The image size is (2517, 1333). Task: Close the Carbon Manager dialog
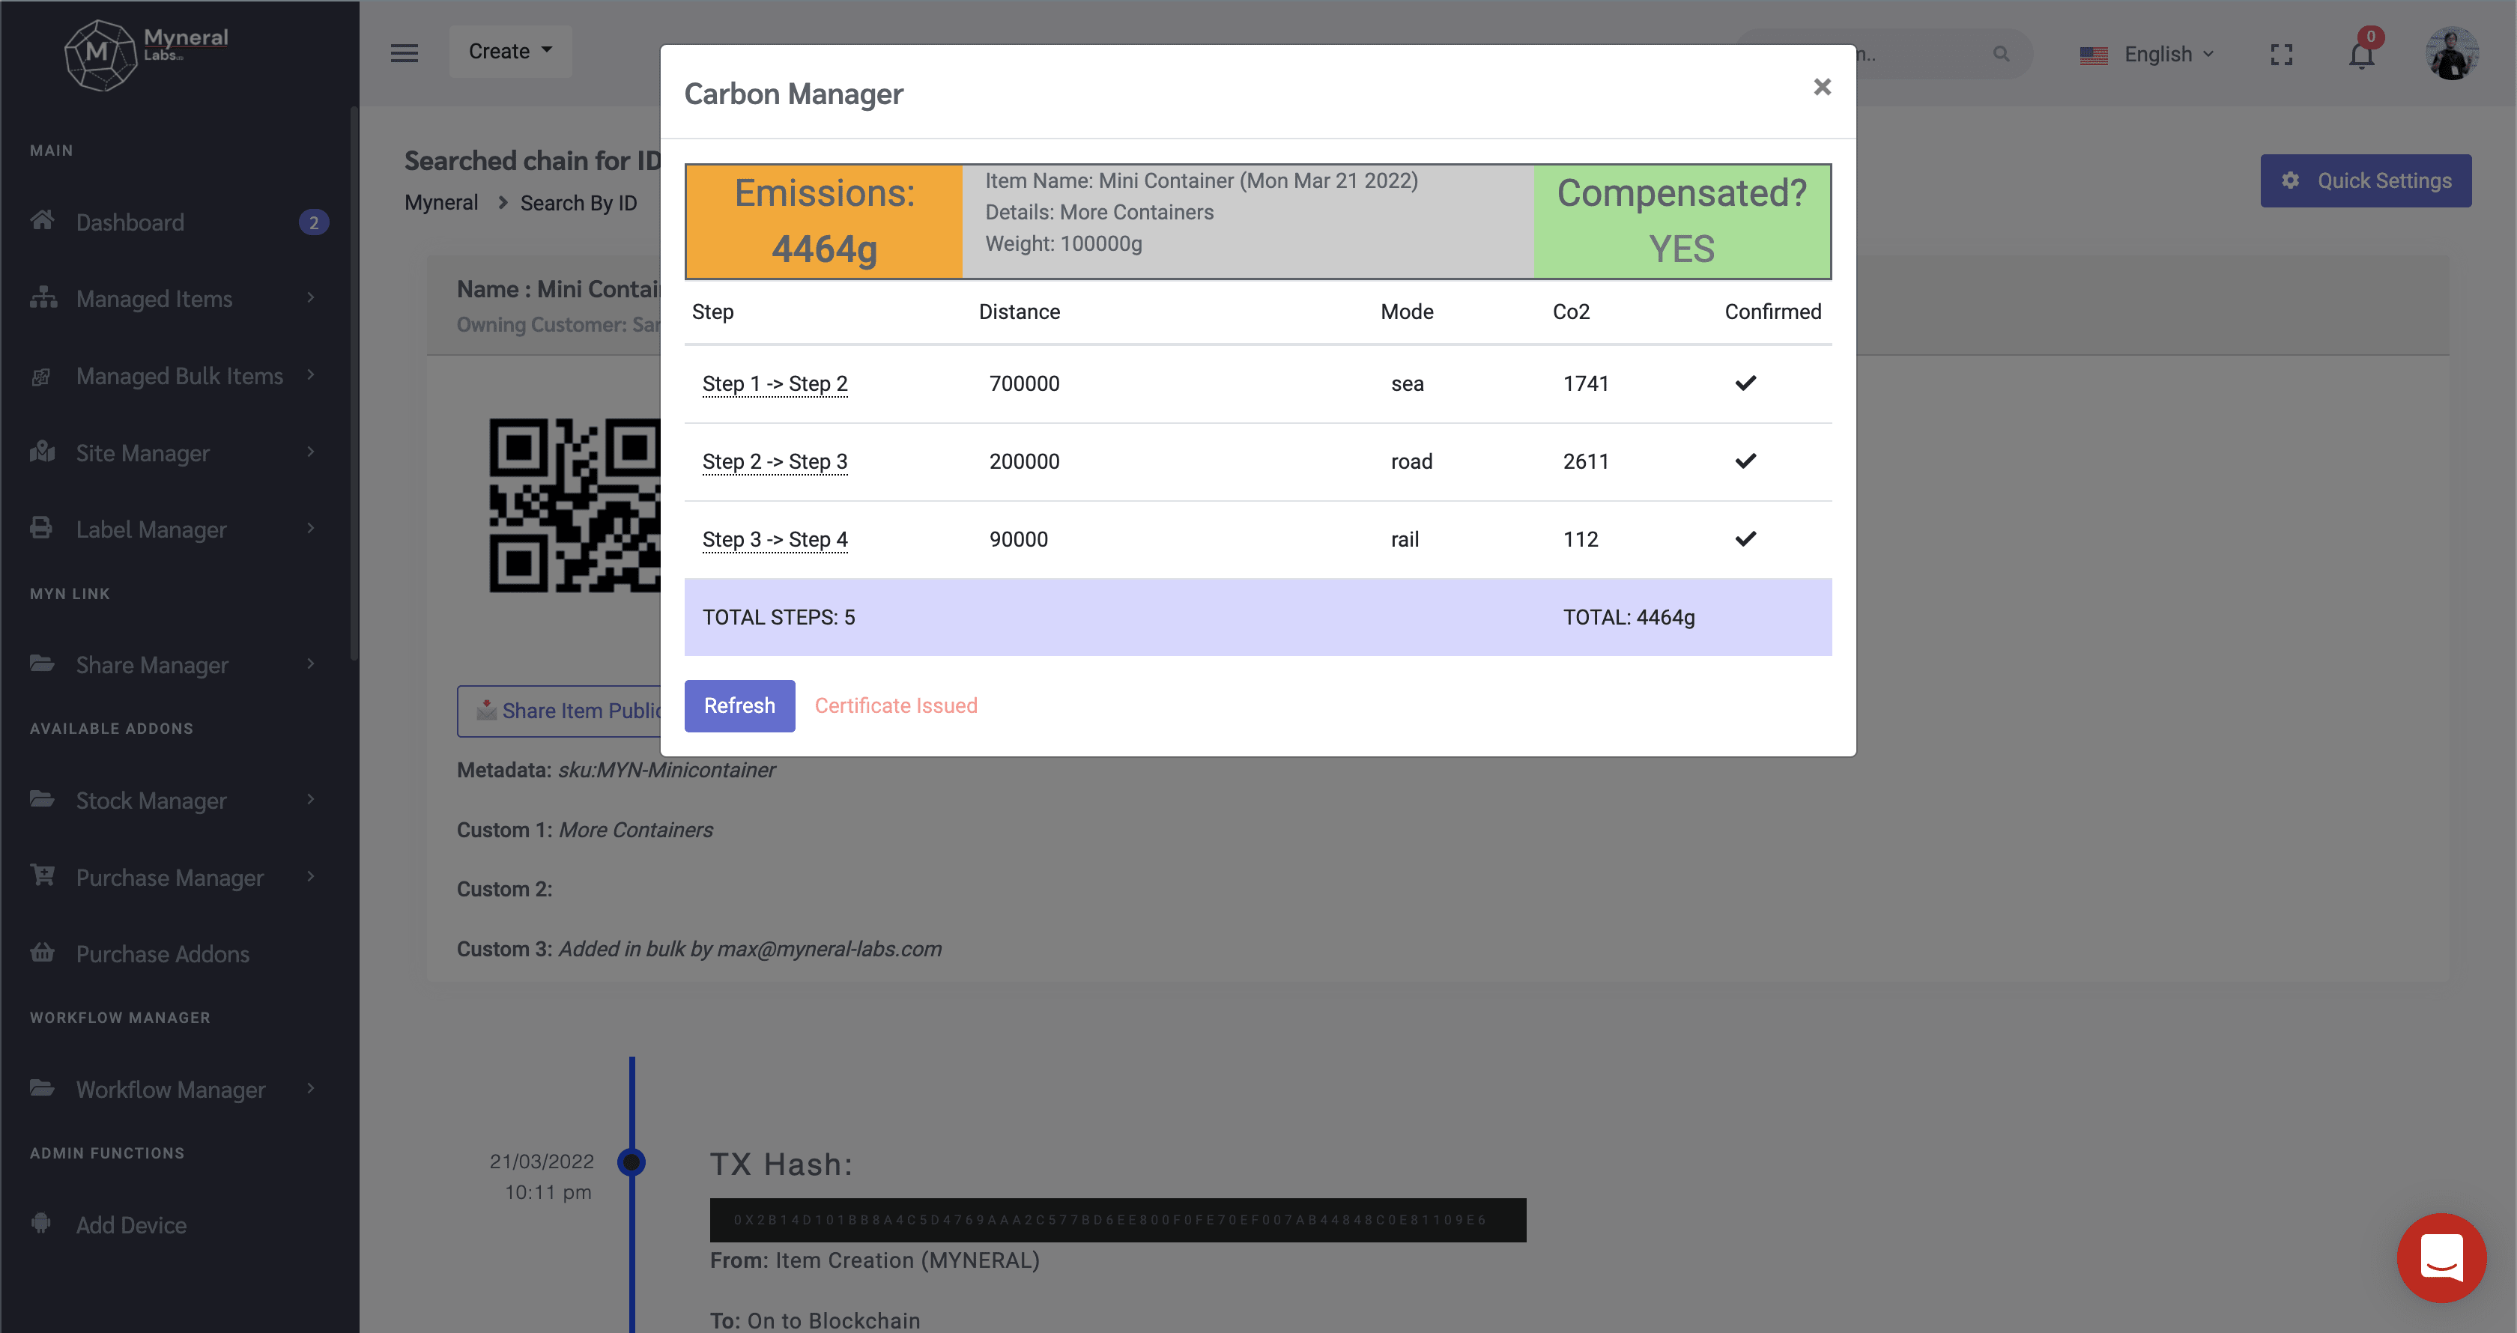[1821, 87]
